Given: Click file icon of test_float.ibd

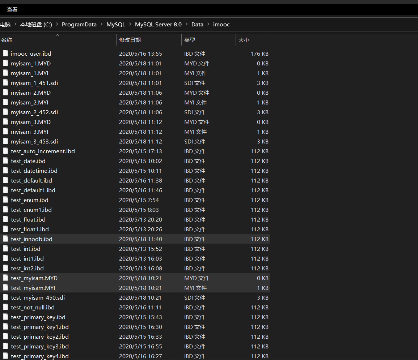Looking at the screenshot, I should 5,219.
